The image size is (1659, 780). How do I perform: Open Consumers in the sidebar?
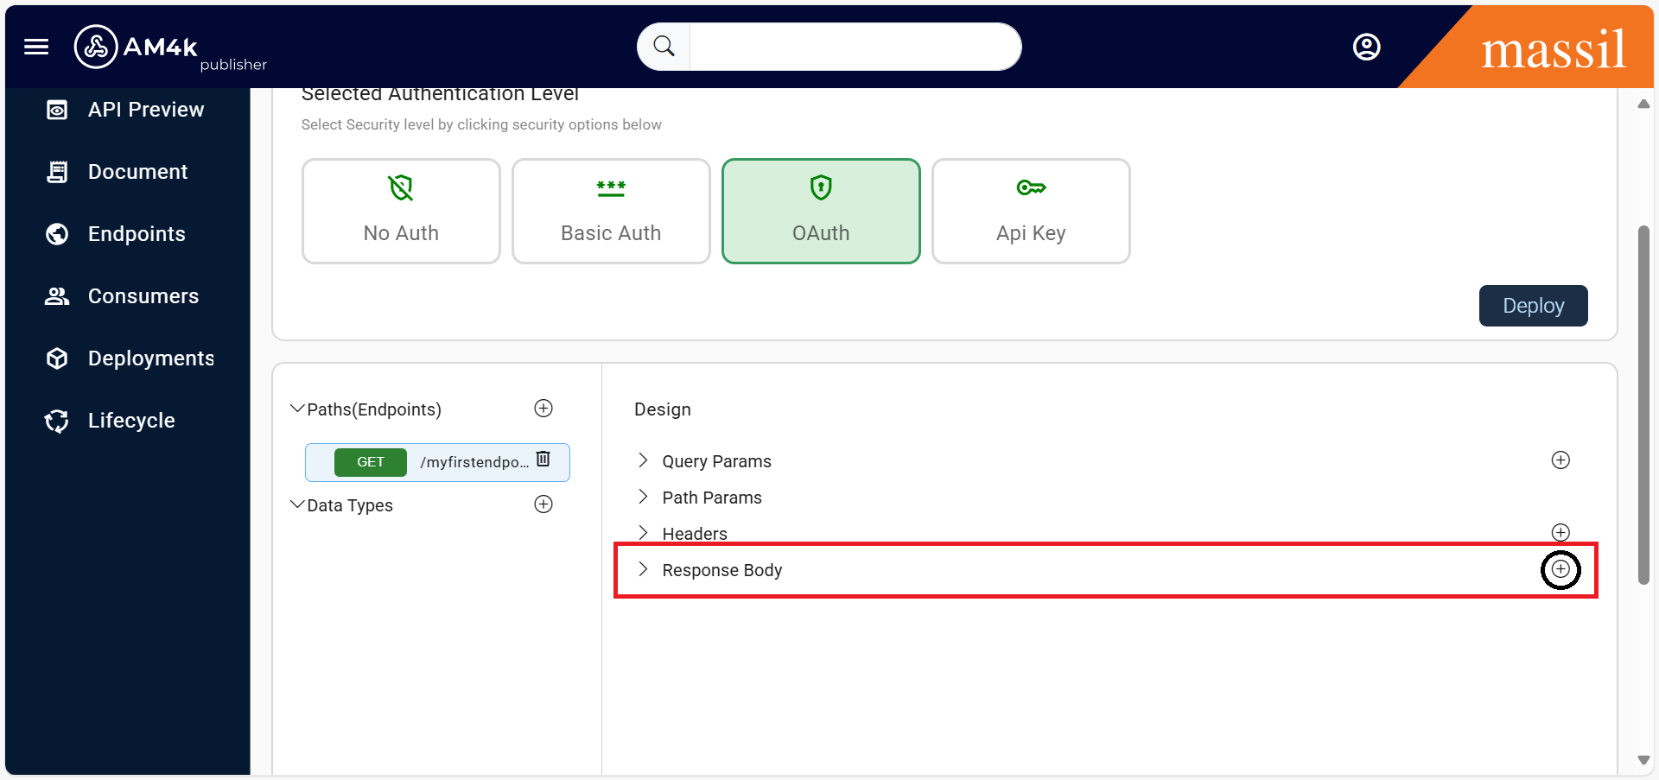(x=143, y=296)
